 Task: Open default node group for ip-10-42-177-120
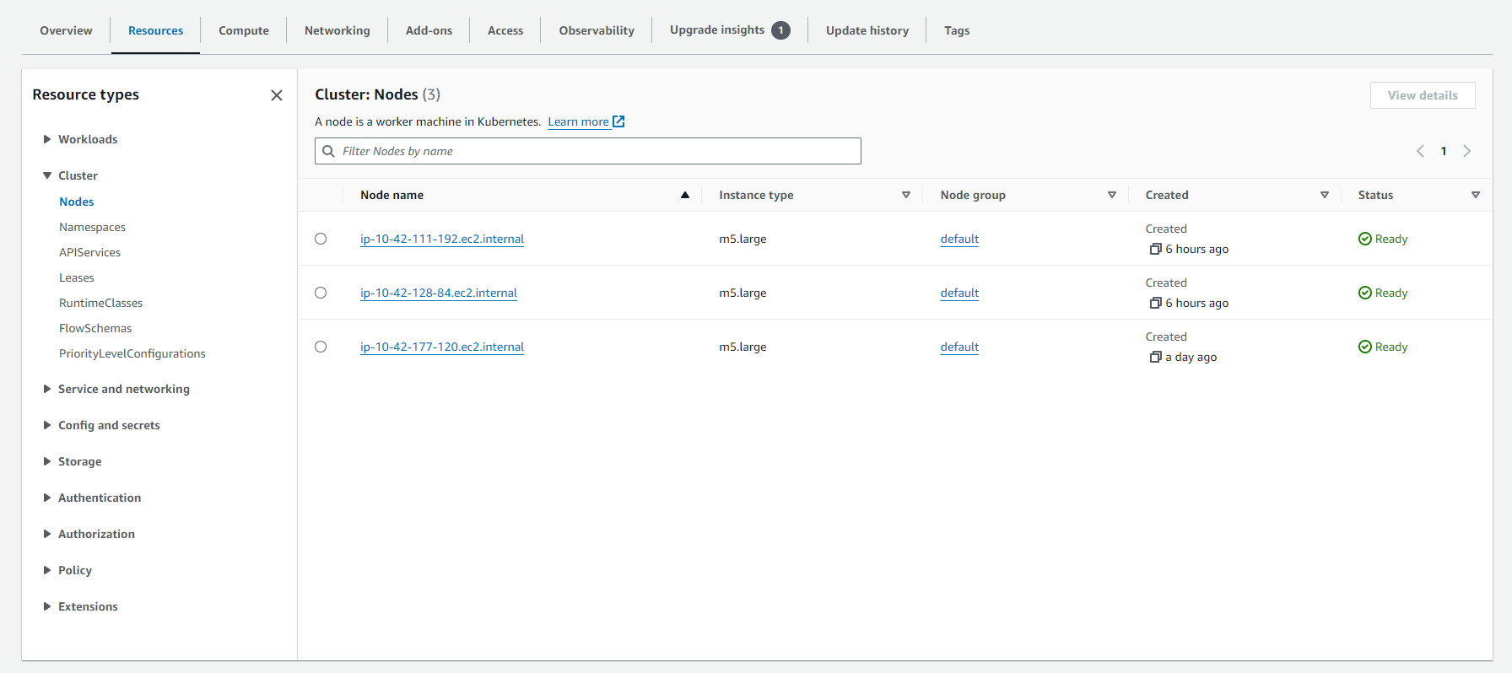pos(959,347)
